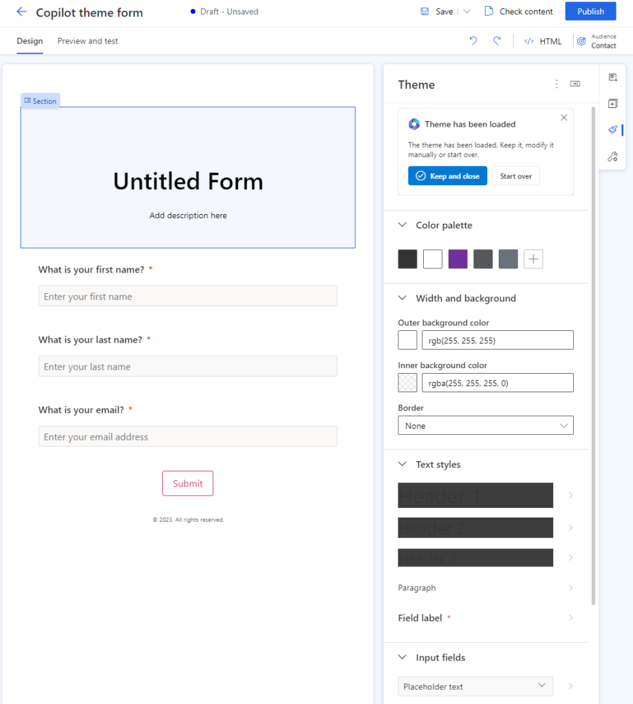
Task: Select the purple swatch in the color palette
Action: [458, 259]
